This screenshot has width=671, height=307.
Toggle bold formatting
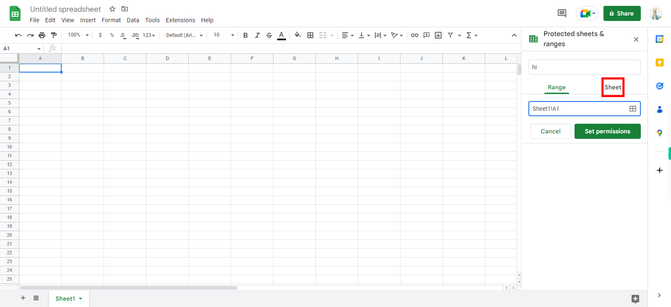[x=246, y=35]
